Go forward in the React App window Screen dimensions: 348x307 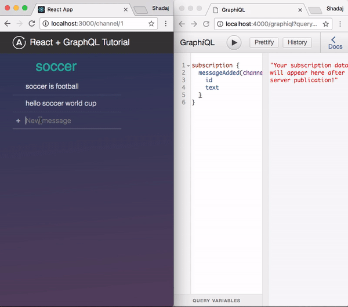20,24
